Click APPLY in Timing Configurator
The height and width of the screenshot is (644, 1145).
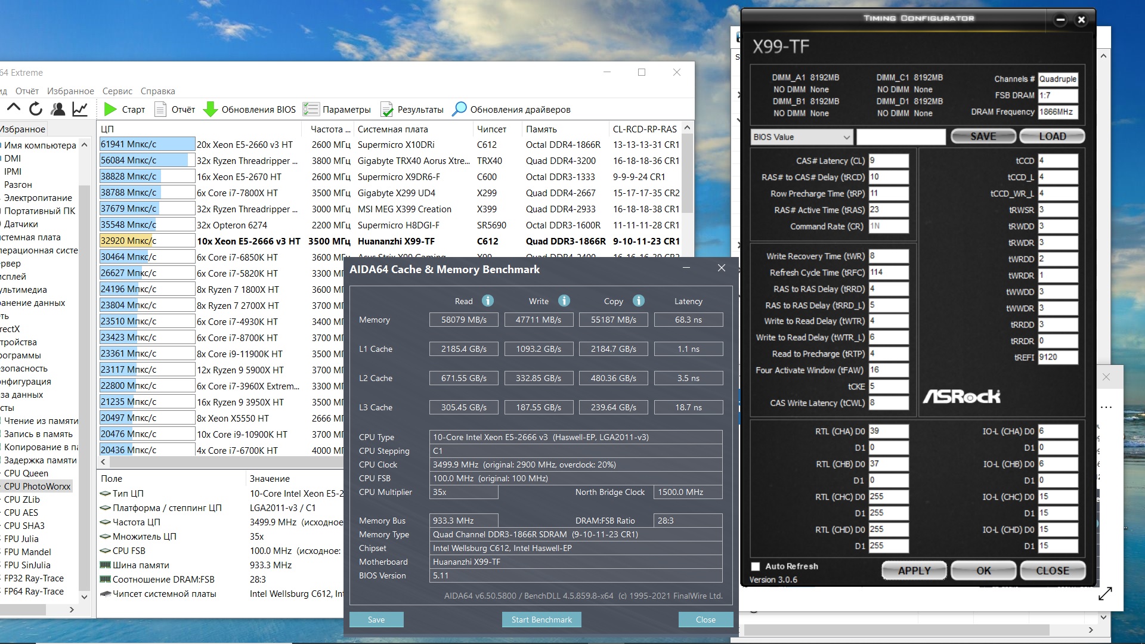pos(914,571)
